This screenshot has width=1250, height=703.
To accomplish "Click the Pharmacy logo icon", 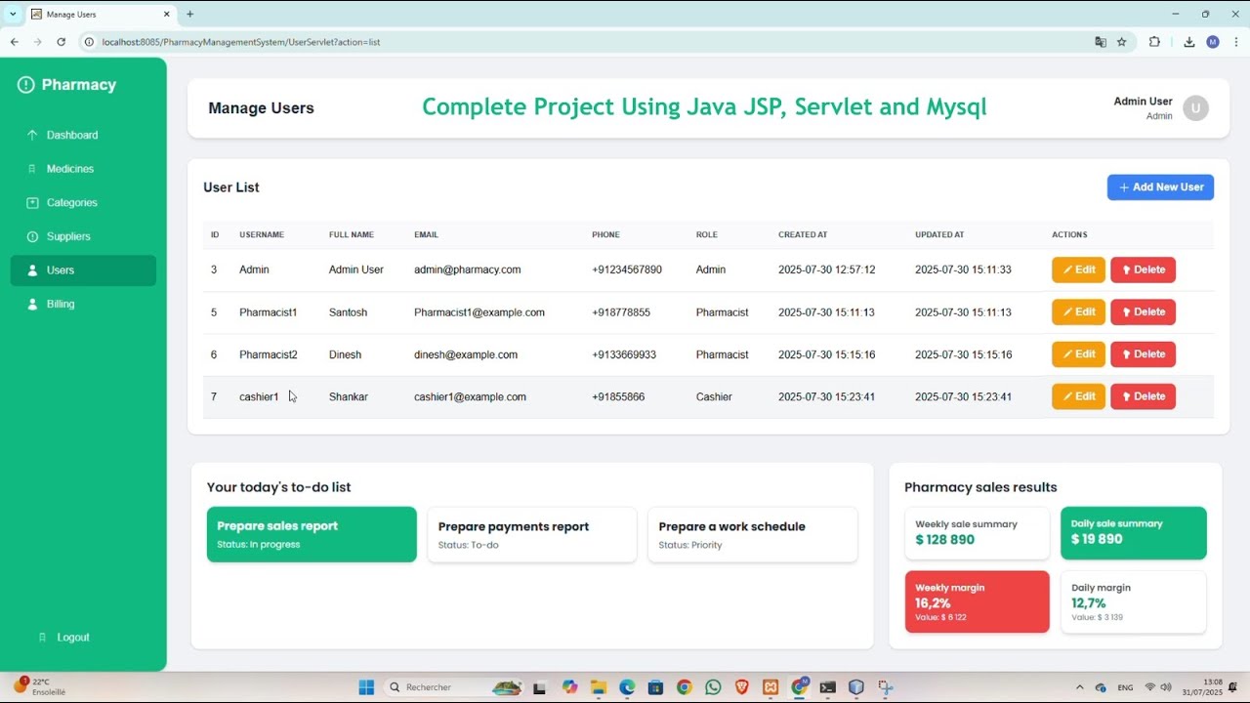I will (25, 85).
